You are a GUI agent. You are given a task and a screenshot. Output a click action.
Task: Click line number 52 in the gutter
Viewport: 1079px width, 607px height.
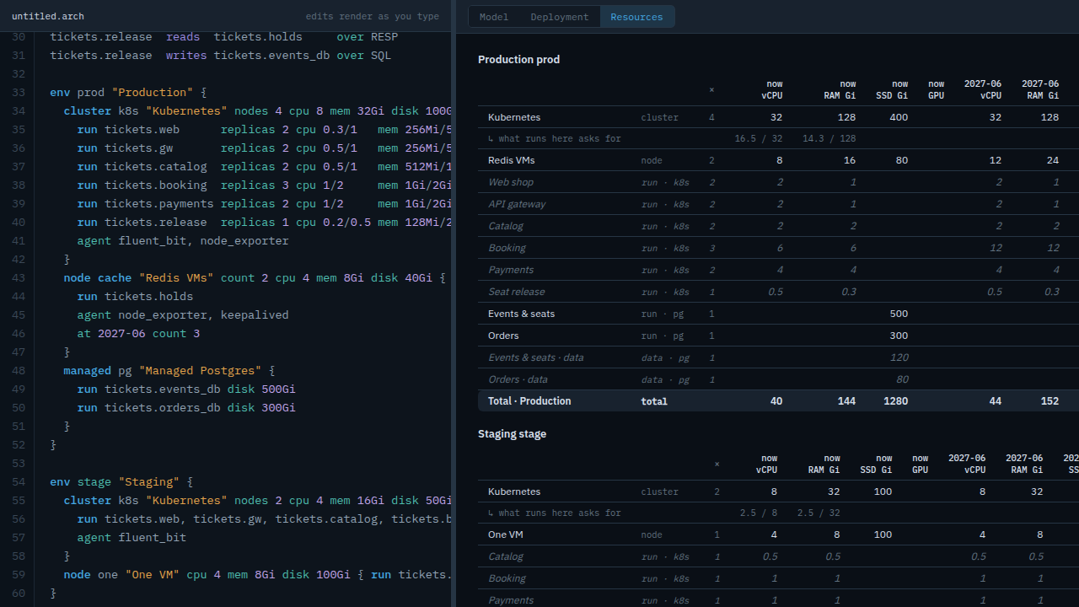pyautogui.click(x=19, y=445)
